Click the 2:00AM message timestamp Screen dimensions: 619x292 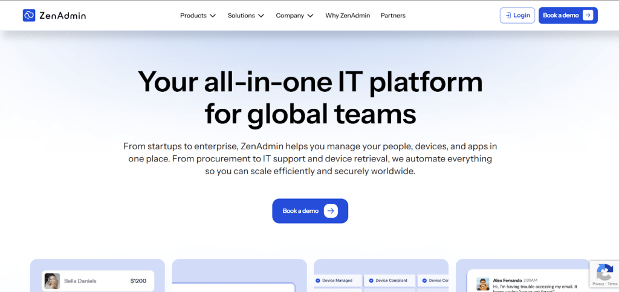pos(530,280)
